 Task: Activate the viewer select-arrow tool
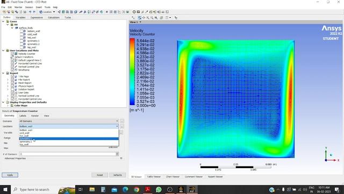[133, 18]
